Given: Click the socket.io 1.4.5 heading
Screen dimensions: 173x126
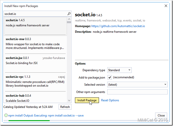Looking at the screenshot, I should click(x=89, y=15).
